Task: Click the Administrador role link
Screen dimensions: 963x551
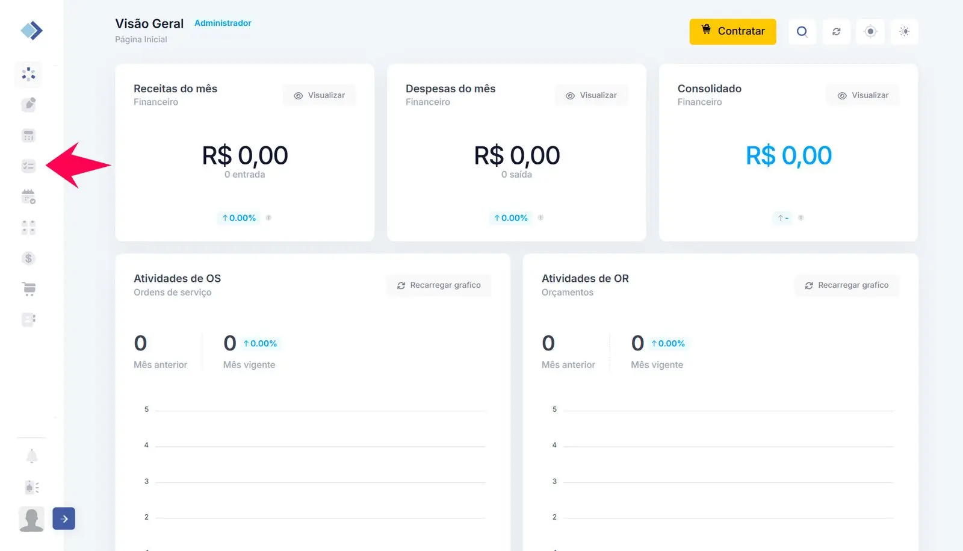Action: (x=223, y=23)
